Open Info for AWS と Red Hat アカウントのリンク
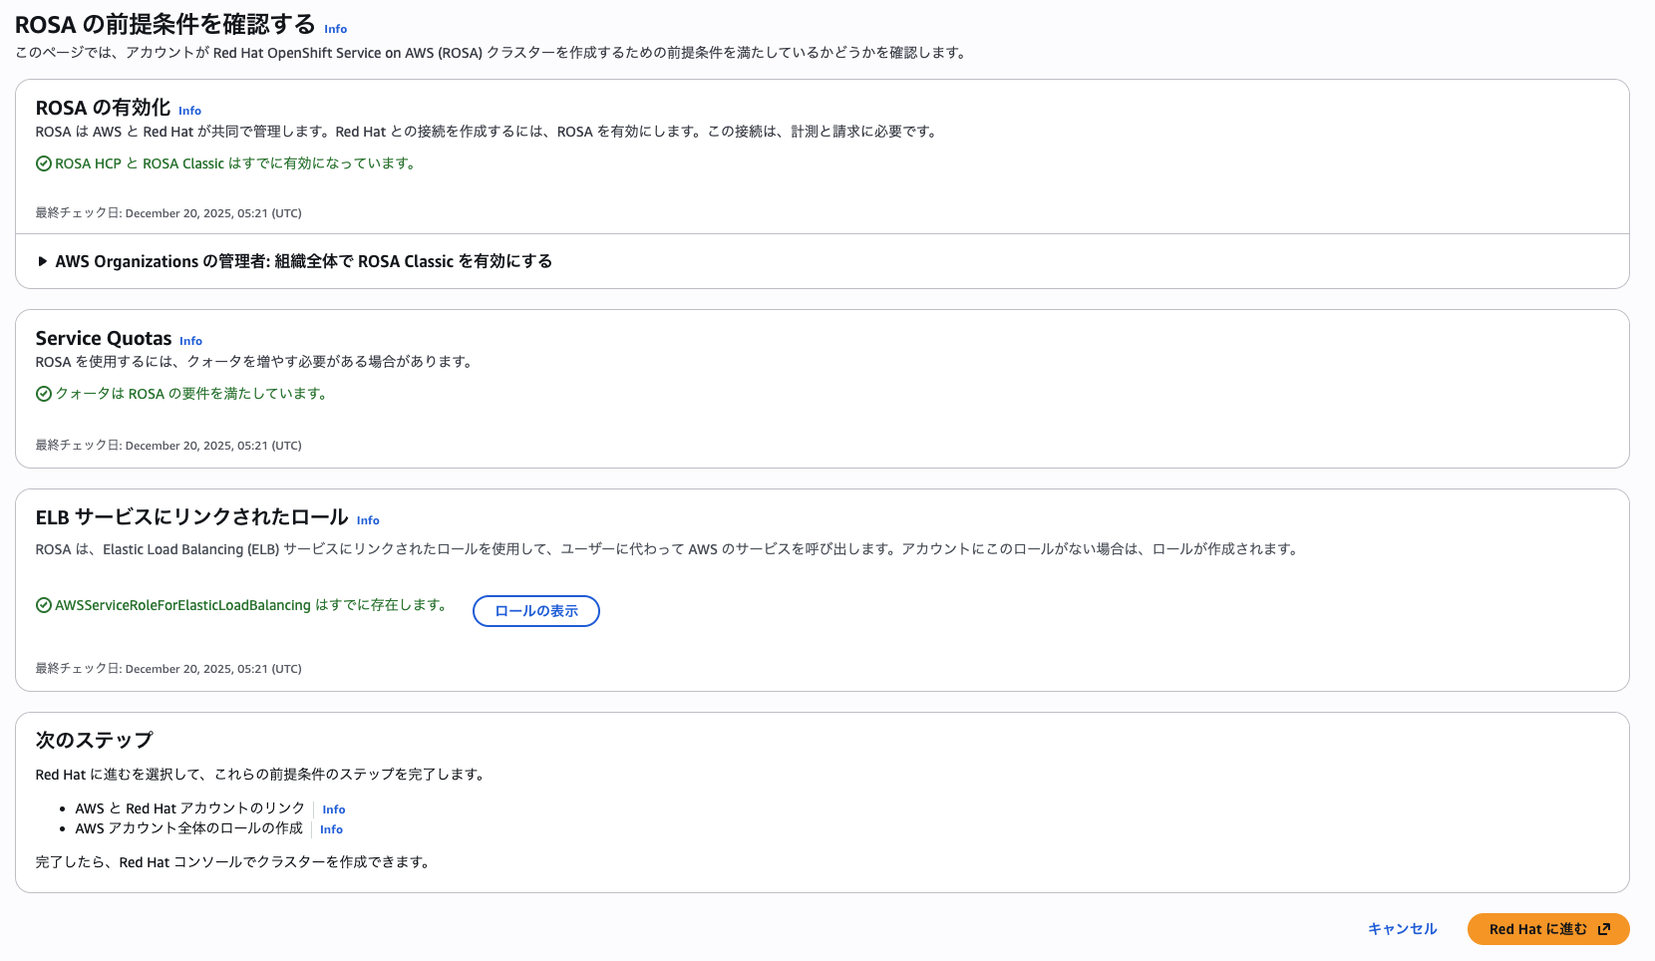This screenshot has width=1655, height=961. tap(333, 809)
